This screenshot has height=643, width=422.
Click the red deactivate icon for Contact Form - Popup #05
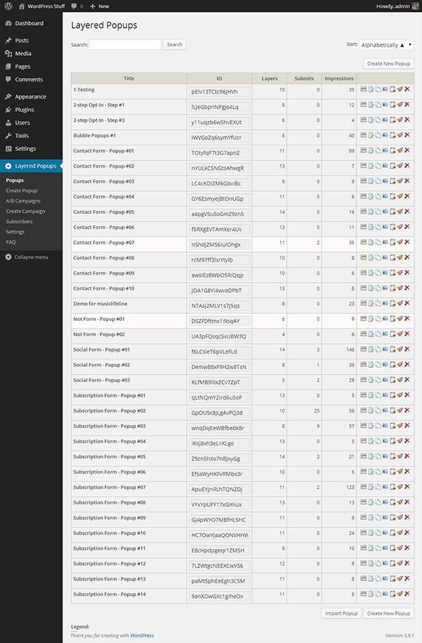(x=393, y=211)
